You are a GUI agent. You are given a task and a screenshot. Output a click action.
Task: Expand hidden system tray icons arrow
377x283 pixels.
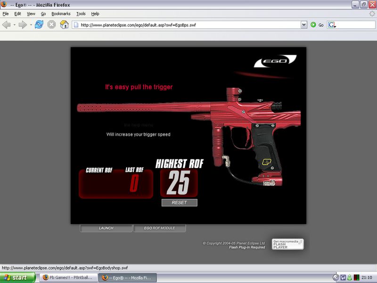pyautogui.click(x=336, y=277)
